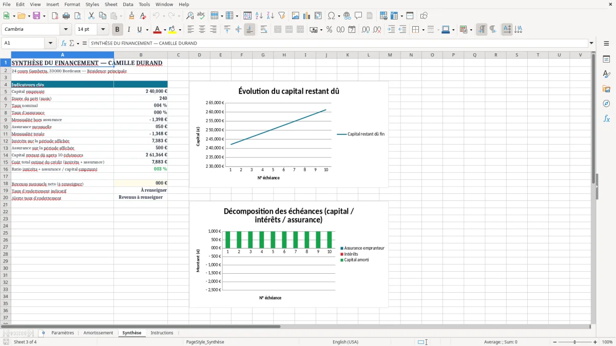Open the Function Wizard fx icon
The width and height of the screenshot is (616, 346).
pyautogui.click(x=64, y=43)
